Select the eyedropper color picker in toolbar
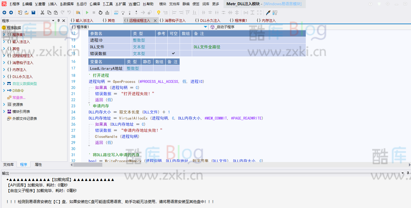The width and height of the screenshot is (411, 208). (x=268, y=13)
